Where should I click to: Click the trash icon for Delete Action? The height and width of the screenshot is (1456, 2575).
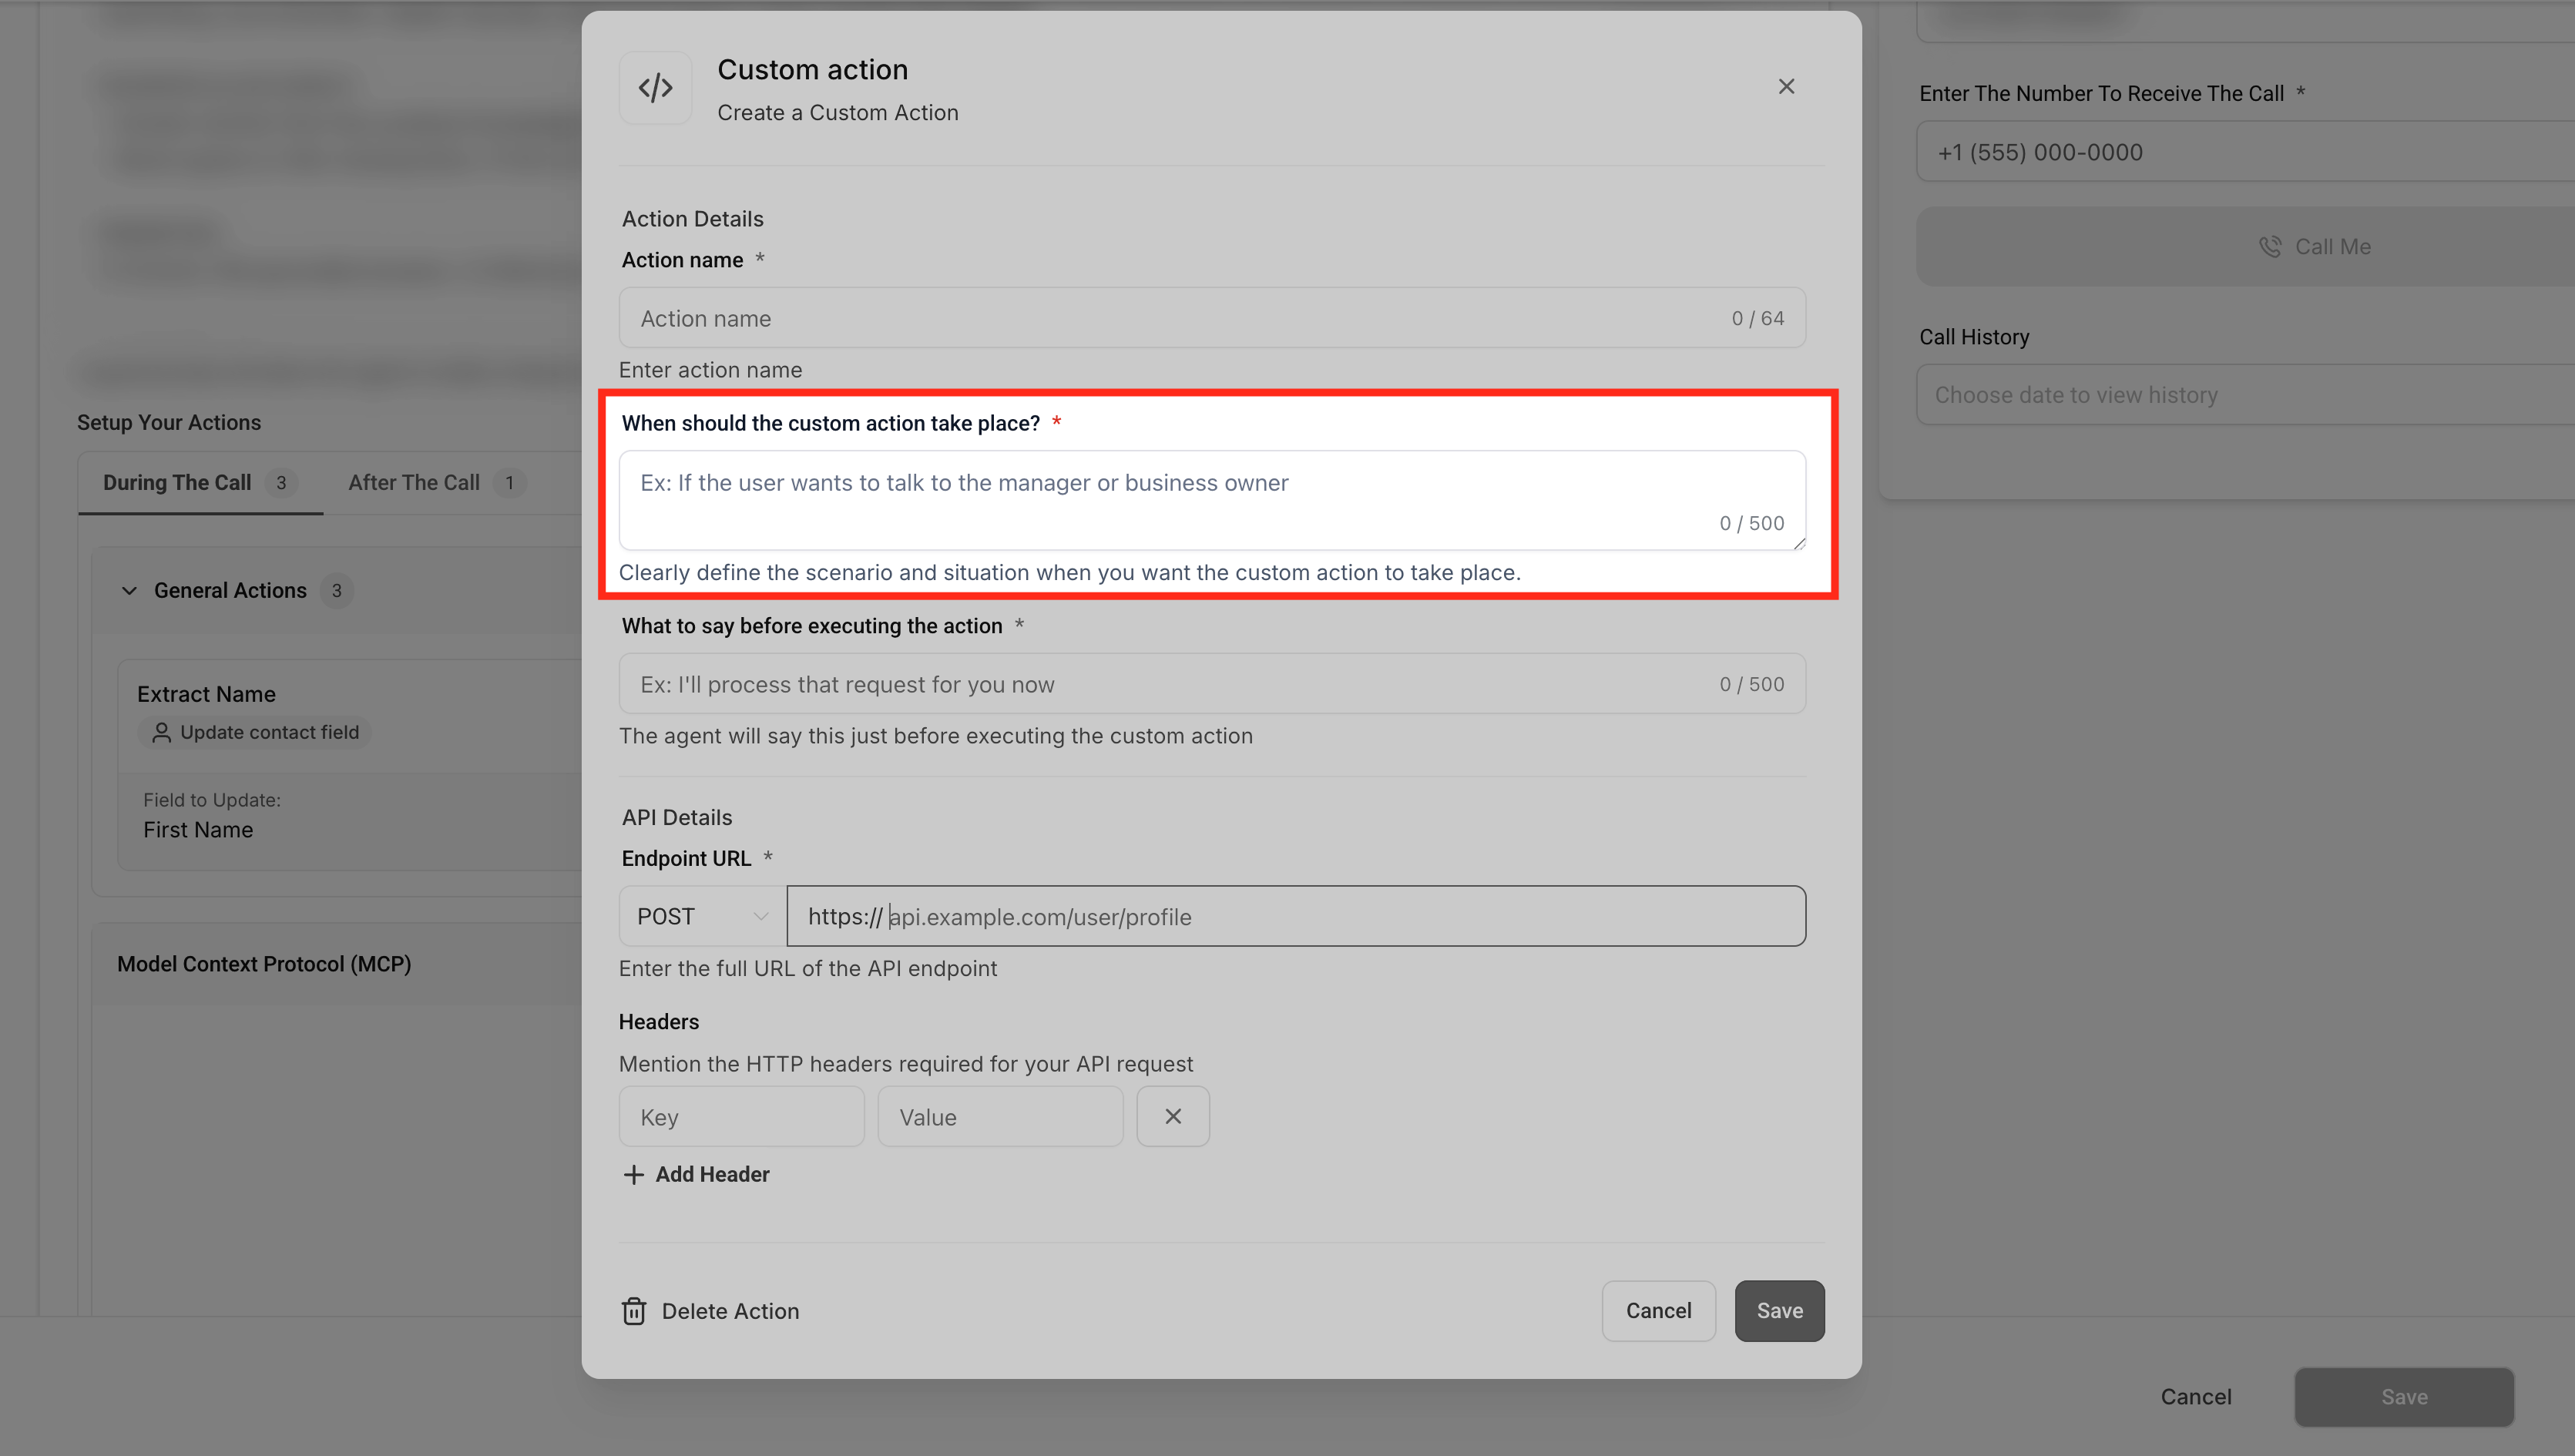click(x=634, y=1311)
